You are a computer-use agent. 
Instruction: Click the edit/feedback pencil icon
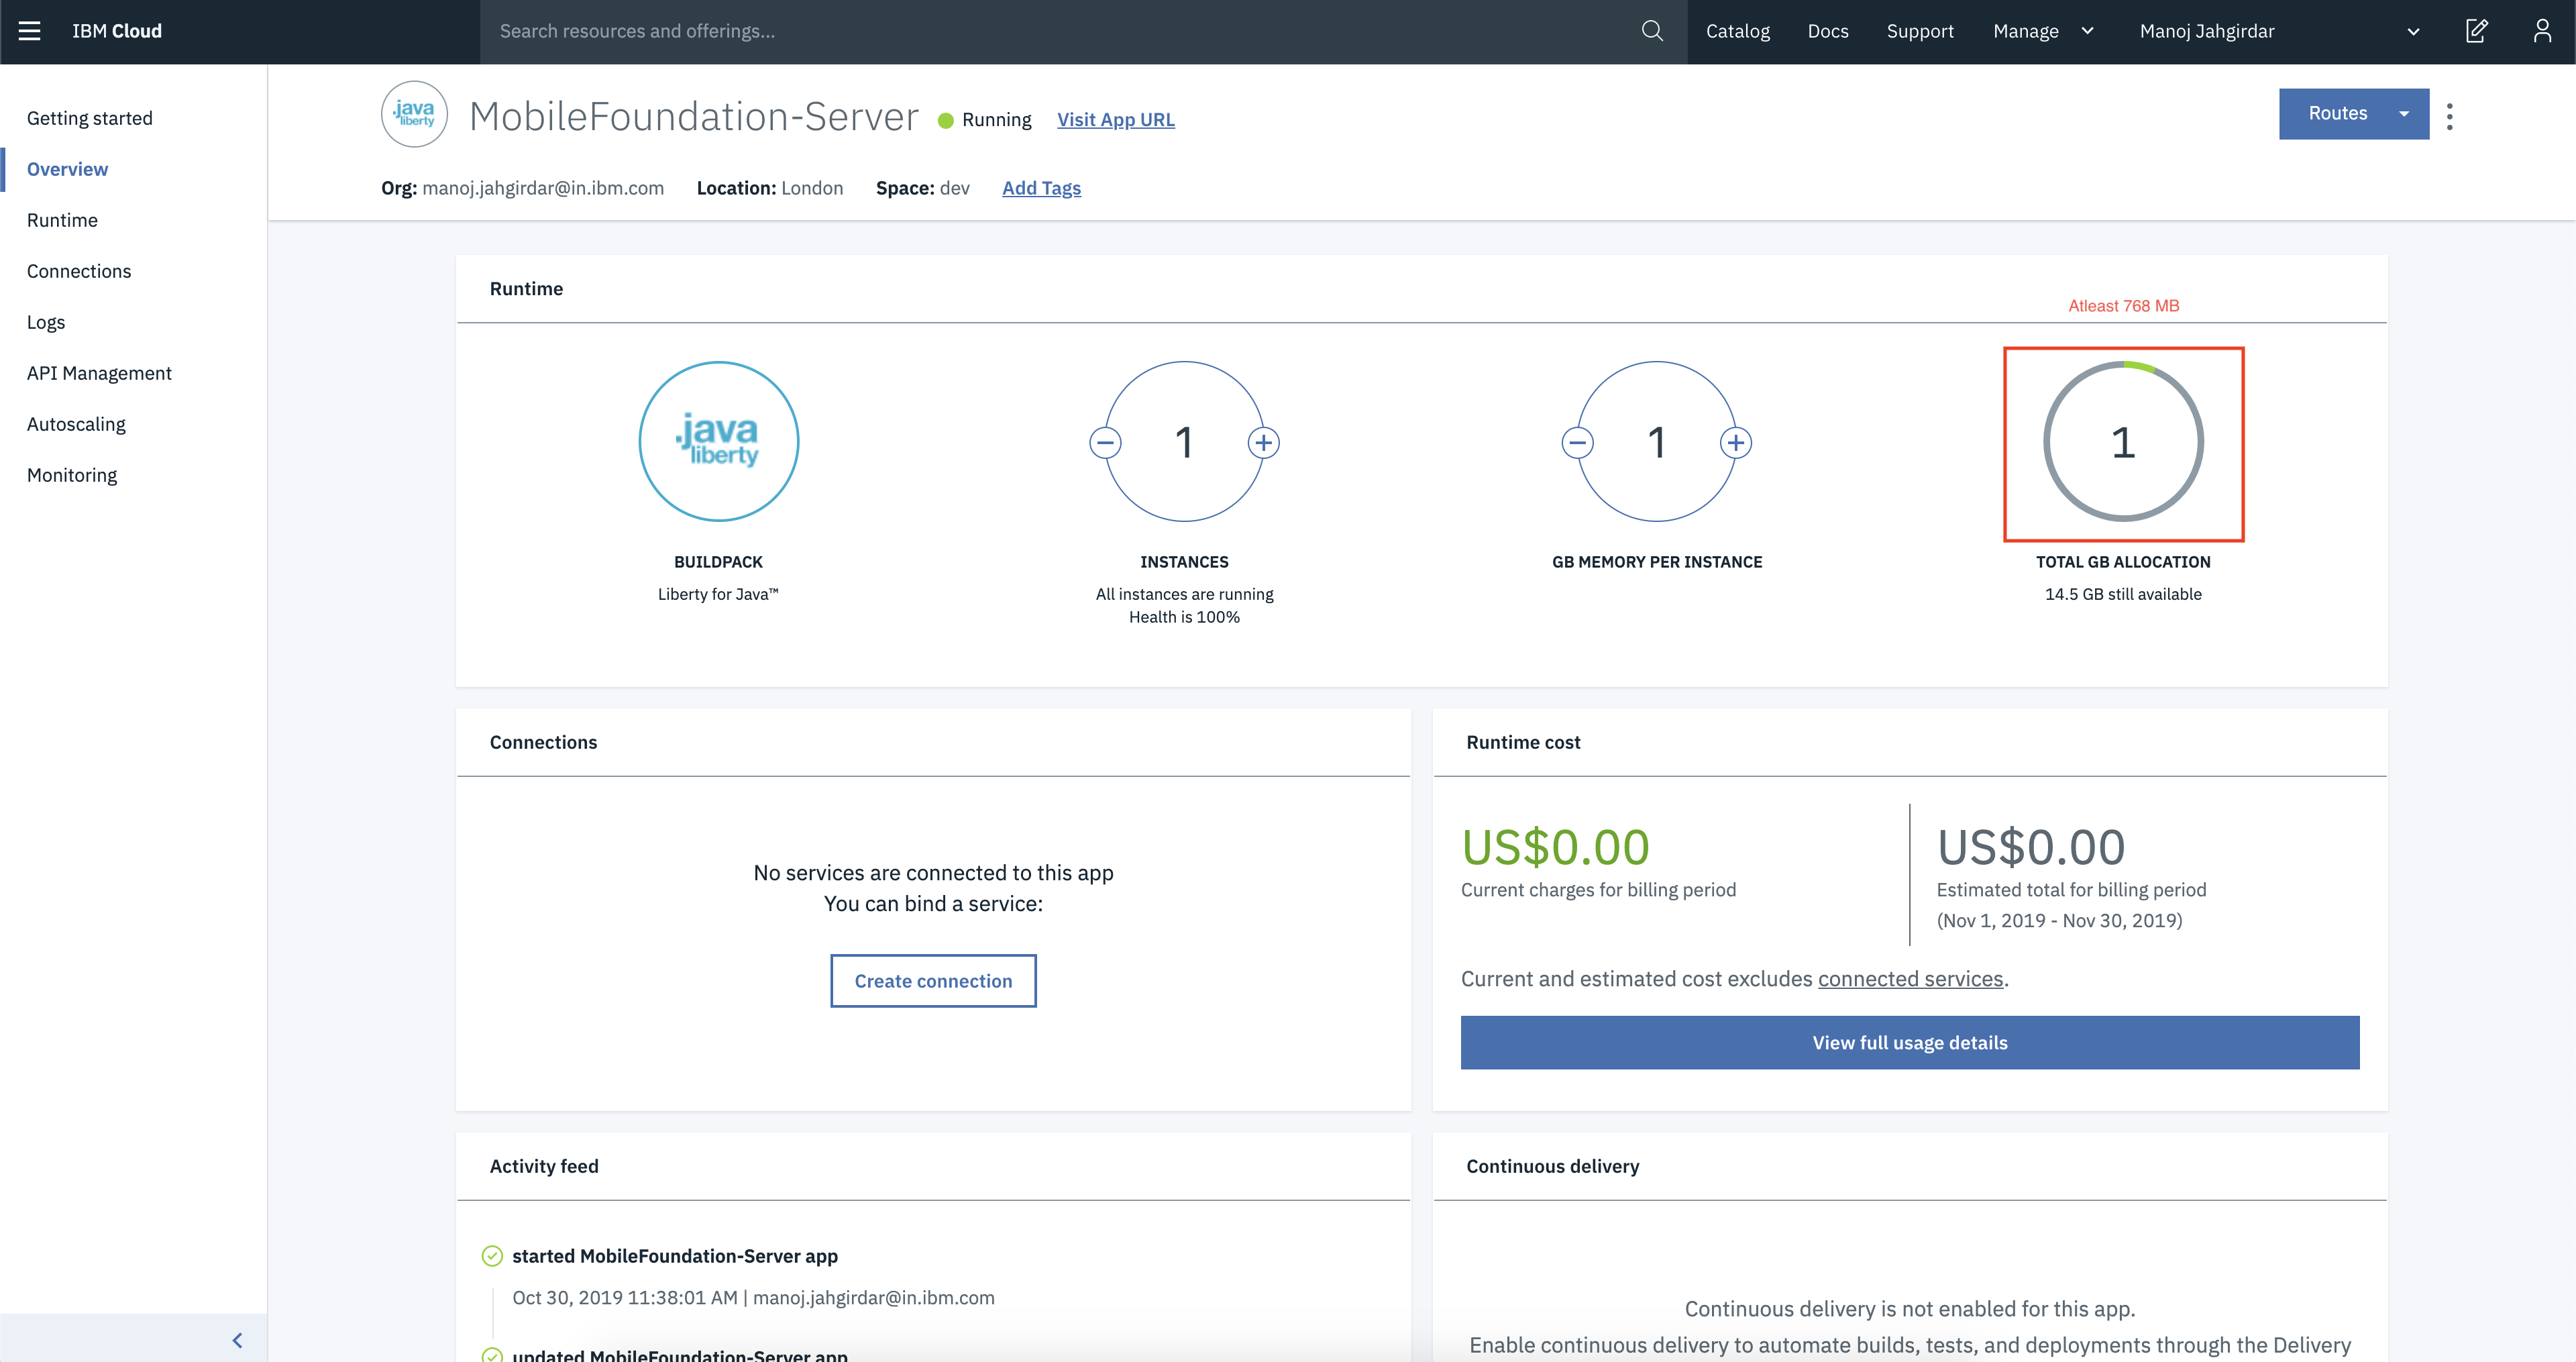click(x=2476, y=31)
